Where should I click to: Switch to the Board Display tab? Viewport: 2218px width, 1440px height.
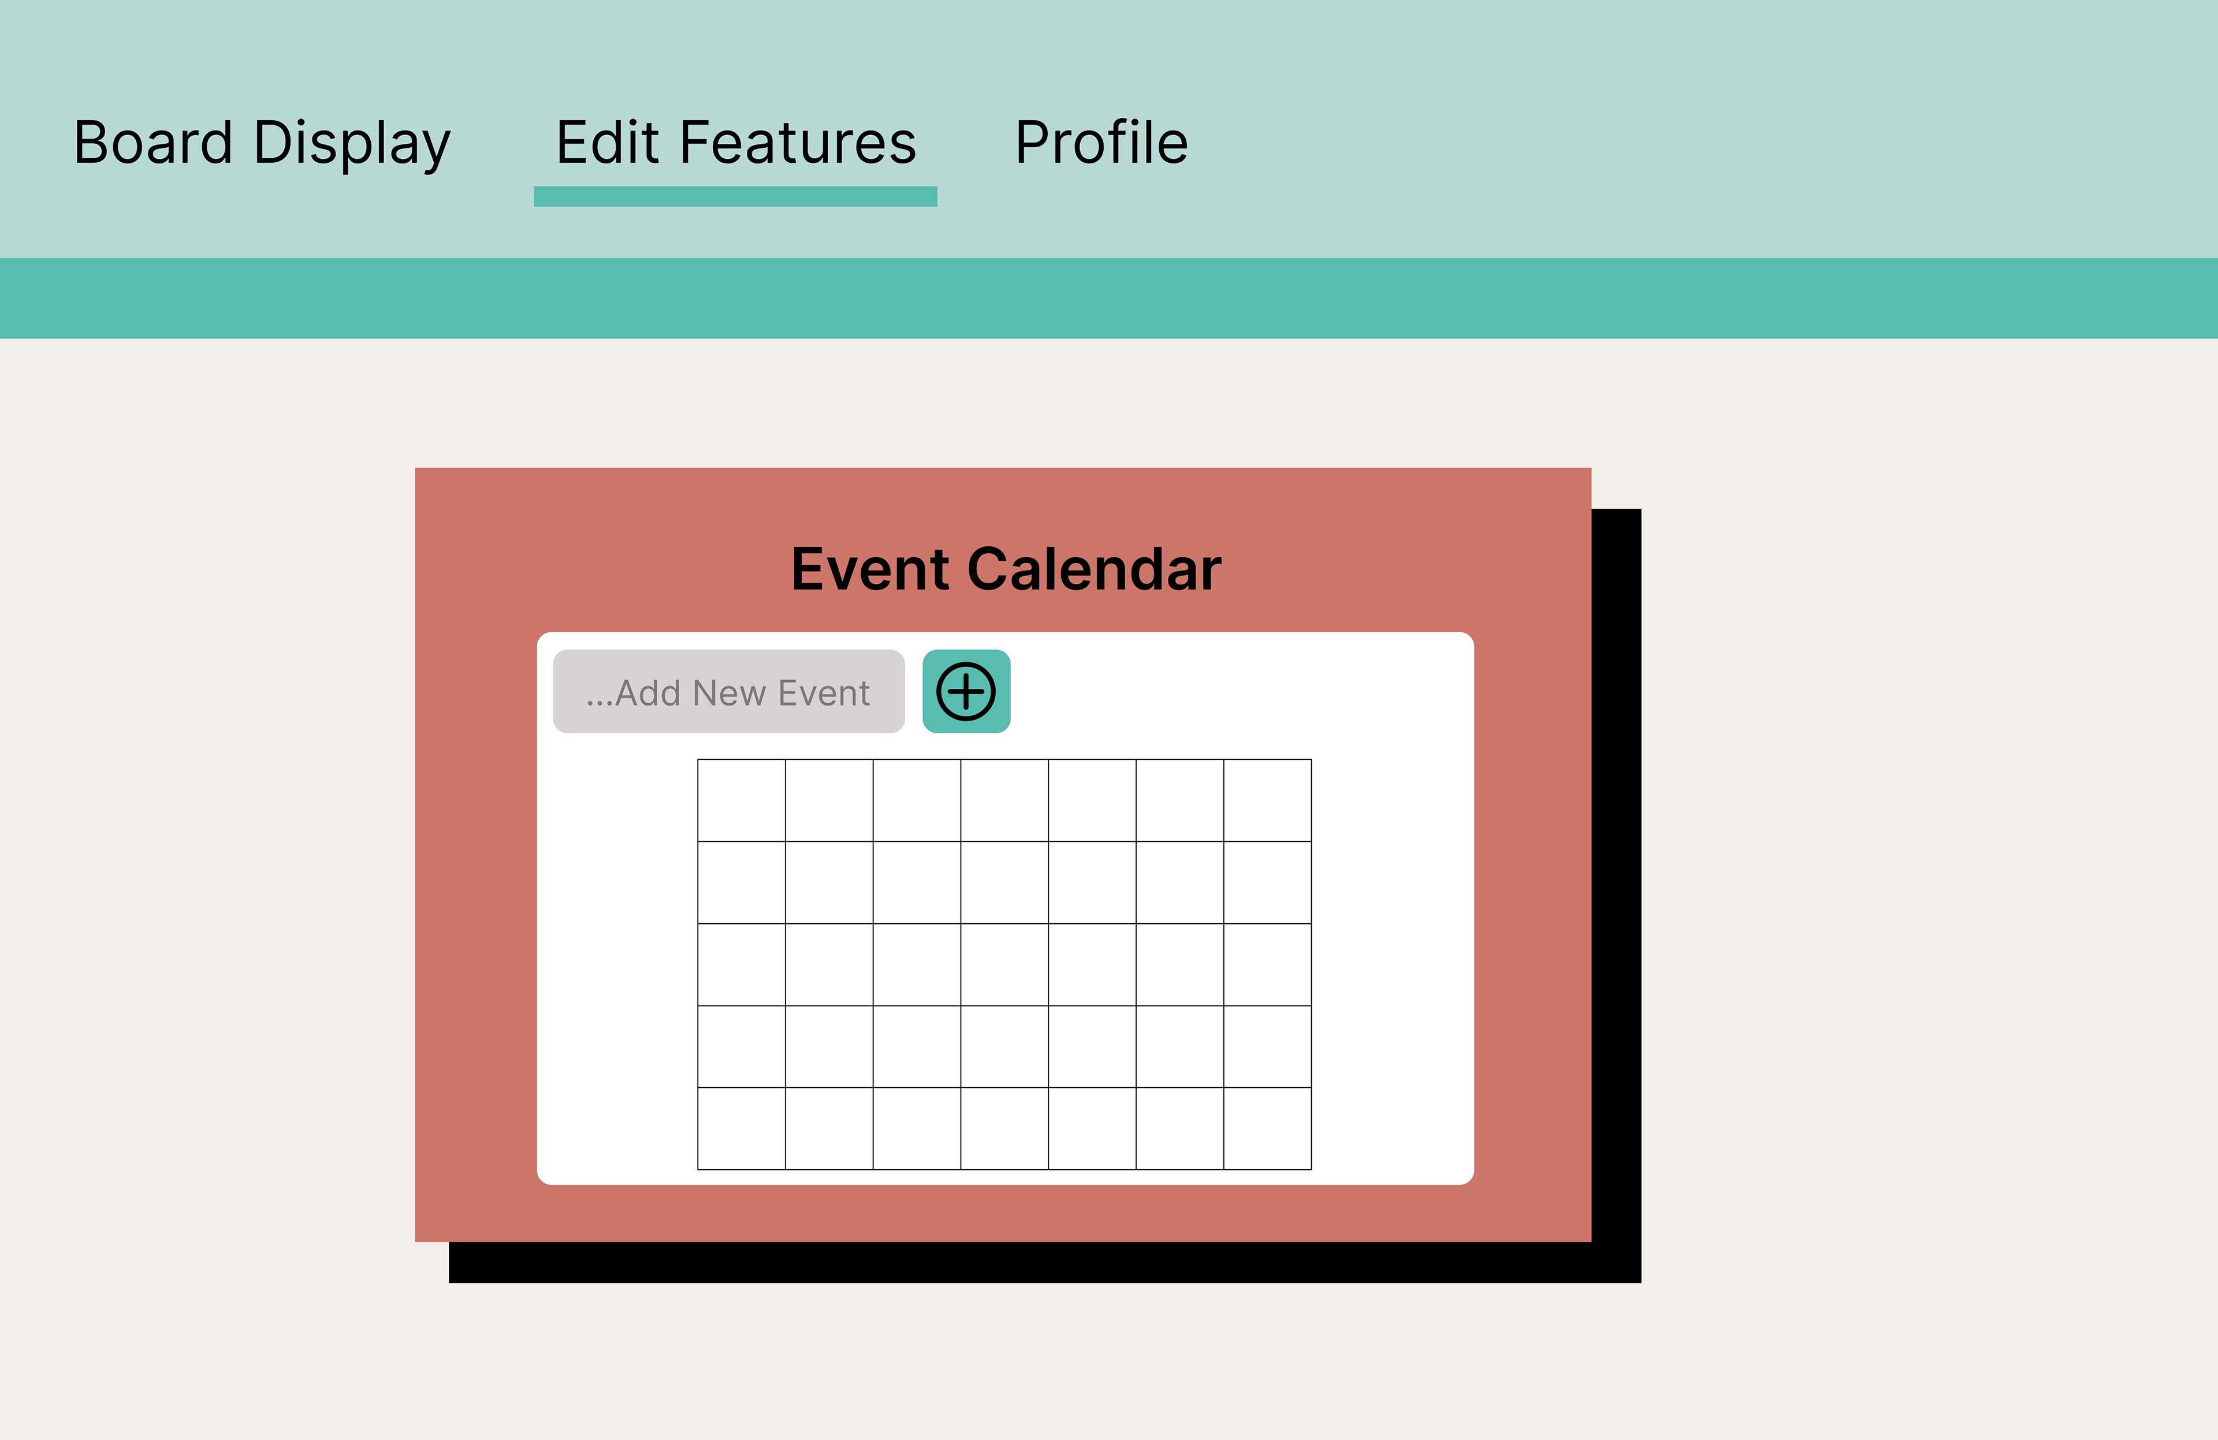[262, 143]
